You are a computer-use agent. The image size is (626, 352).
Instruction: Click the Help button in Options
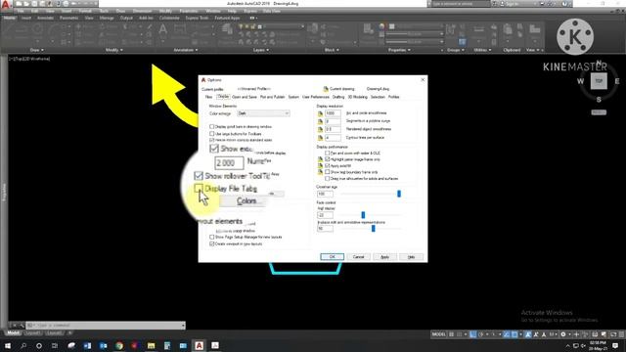(411, 256)
